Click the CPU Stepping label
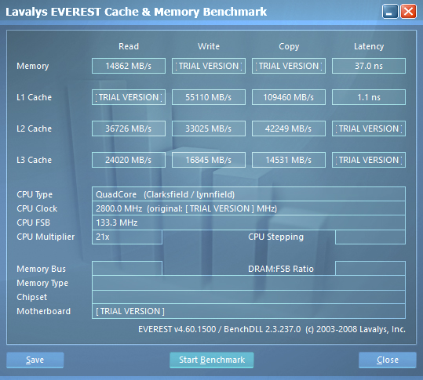 [x=275, y=237]
